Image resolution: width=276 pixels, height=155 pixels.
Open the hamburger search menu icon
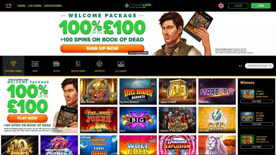click(8, 6)
